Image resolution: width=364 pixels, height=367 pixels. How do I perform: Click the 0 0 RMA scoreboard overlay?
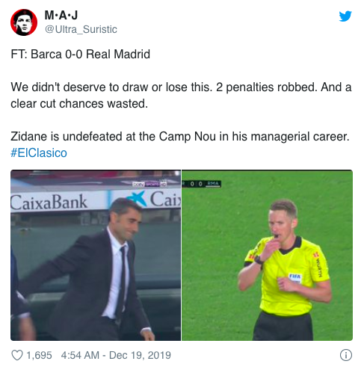[201, 184]
